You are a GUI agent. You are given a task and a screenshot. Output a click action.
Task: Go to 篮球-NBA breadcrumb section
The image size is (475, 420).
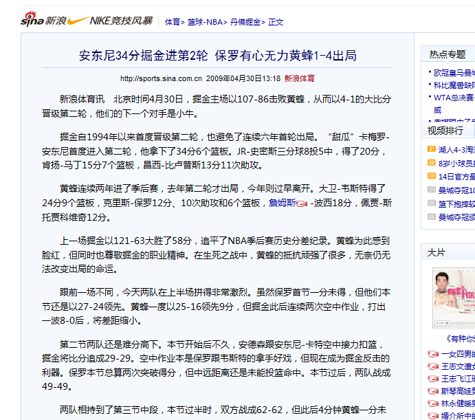205,22
